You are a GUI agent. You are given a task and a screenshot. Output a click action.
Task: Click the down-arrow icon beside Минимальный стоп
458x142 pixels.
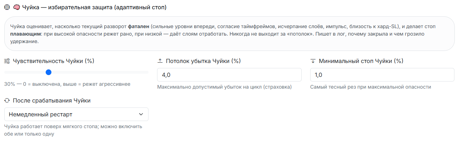[313, 61]
